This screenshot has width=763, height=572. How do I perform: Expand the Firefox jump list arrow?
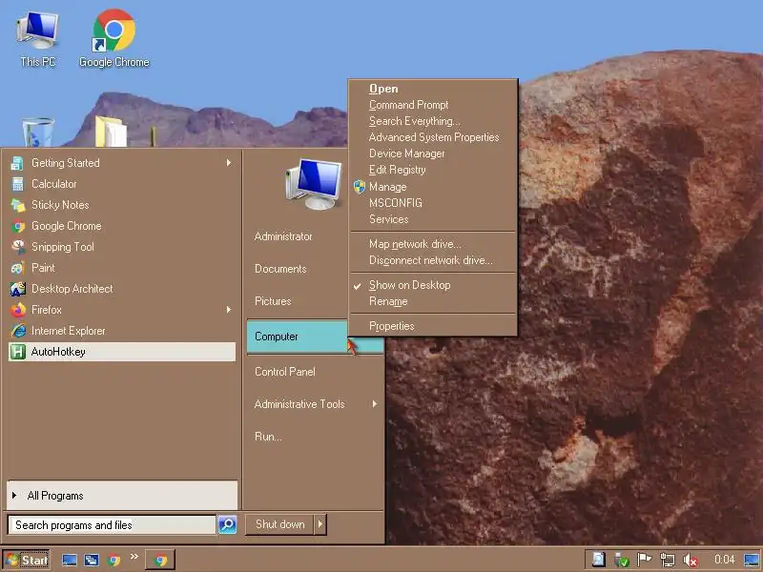pos(229,309)
